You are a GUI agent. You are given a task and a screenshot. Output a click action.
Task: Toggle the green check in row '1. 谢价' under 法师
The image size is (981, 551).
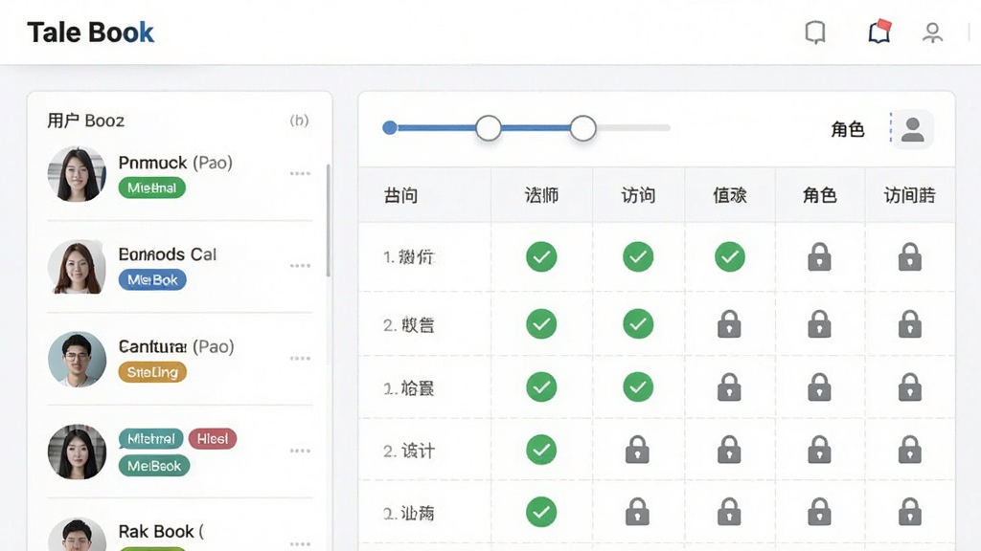(x=541, y=256)
